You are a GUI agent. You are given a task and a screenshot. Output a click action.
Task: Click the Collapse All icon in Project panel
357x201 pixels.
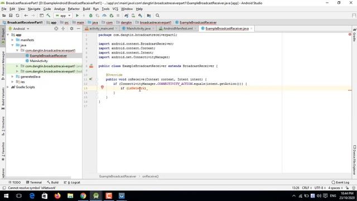pos(63,28)
